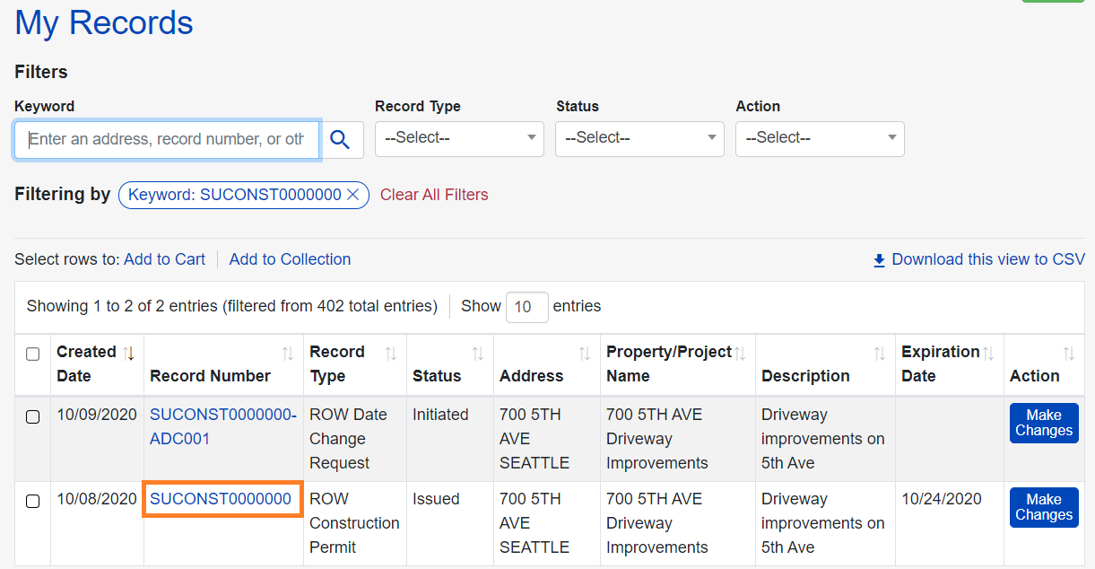Image resolution: width=1095 pixels, height=569 pixels.
Task: Sort table by Status column
Action: click(x=477, y=354)
